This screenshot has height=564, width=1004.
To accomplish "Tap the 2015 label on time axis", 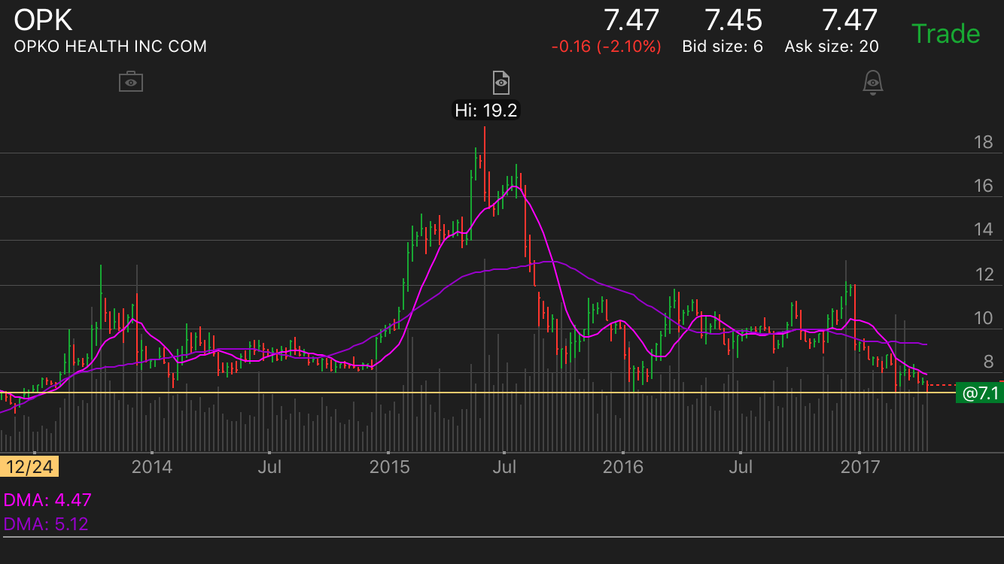I will pyautogui.click(x=389, y=467).
